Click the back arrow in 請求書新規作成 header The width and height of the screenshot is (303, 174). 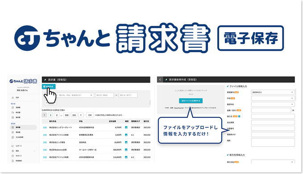tap(160, 79)
